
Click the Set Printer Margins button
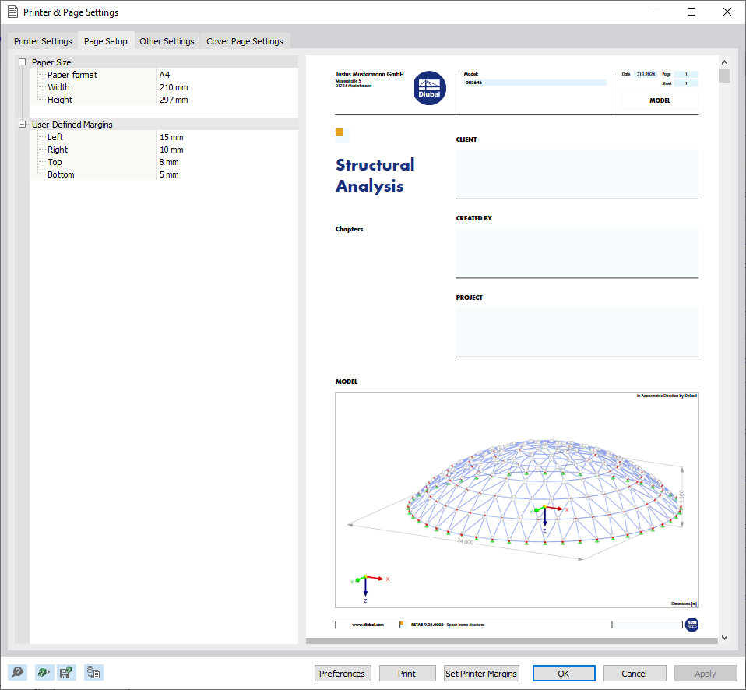coord(480,673)
